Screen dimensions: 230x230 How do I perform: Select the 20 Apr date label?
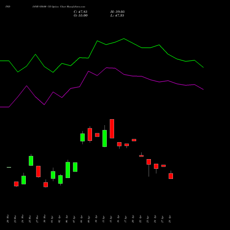[133, 219]
